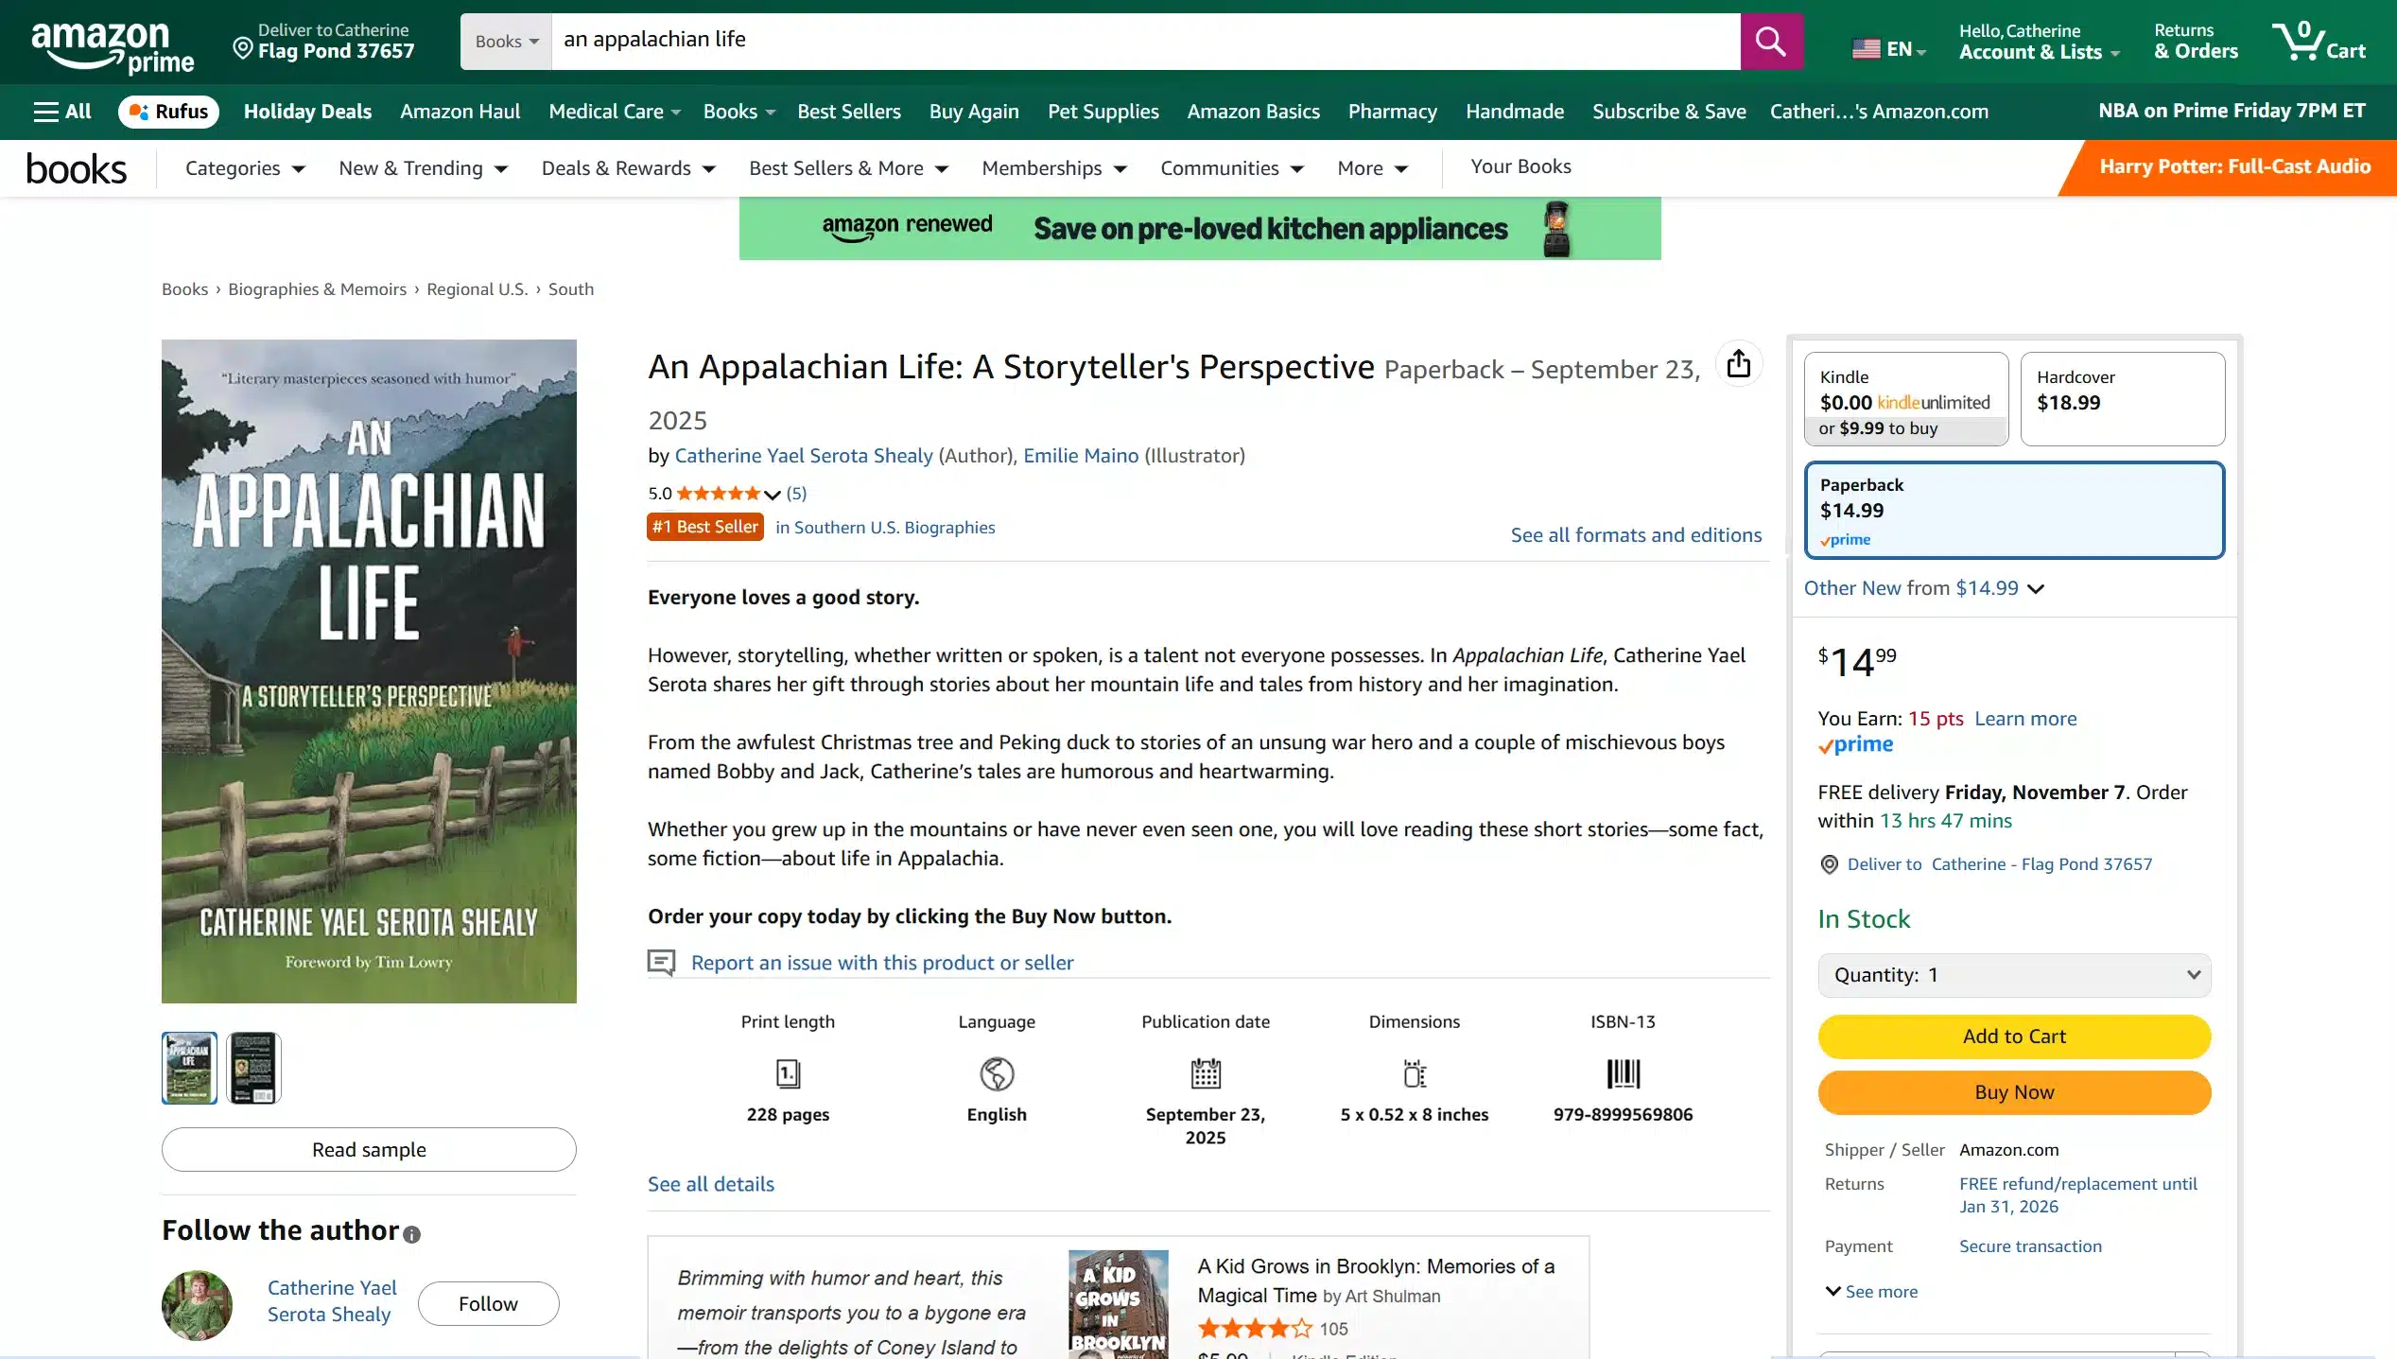This screenshot has width=2397, height=1359.
Task: Expand the Books search category dropdown
Action: pos(506,42)
